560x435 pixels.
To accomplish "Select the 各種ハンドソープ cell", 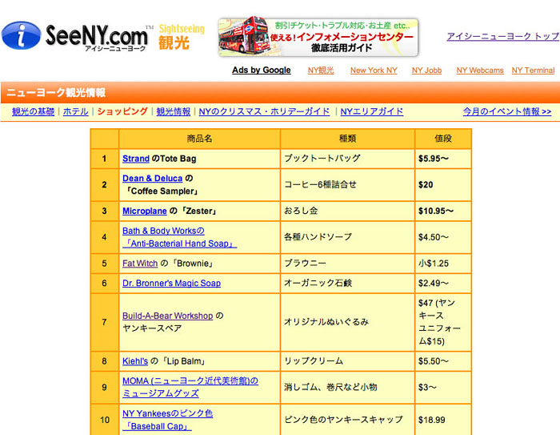I will click(347, 237).
